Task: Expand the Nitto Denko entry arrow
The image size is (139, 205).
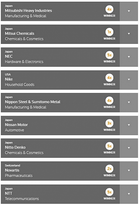Action: click(x=129, y=148)
